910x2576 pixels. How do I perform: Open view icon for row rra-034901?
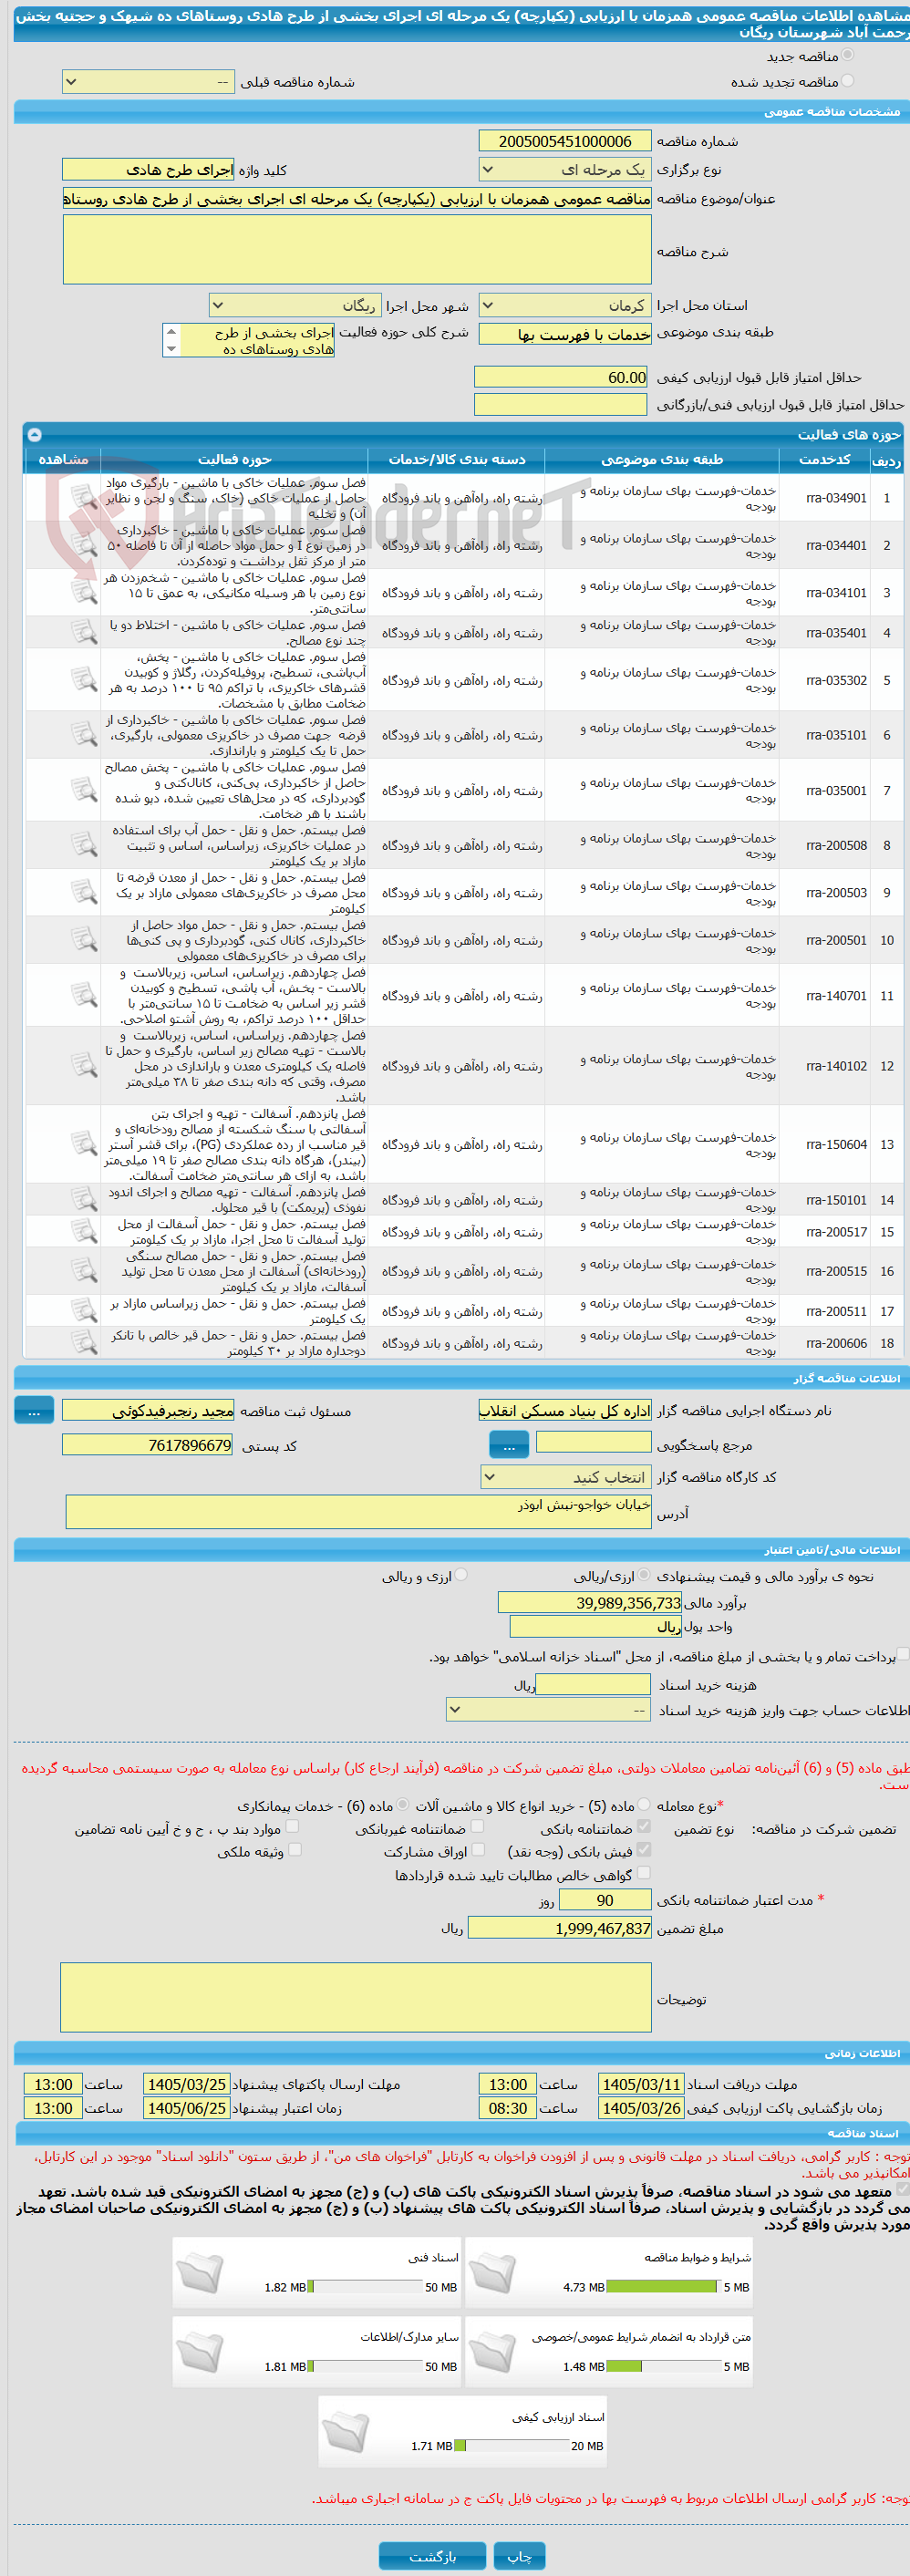(x=84, y=497)
